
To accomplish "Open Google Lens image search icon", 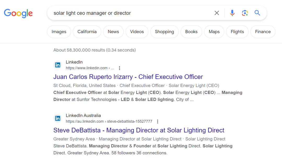I will (x=245, y=13).
